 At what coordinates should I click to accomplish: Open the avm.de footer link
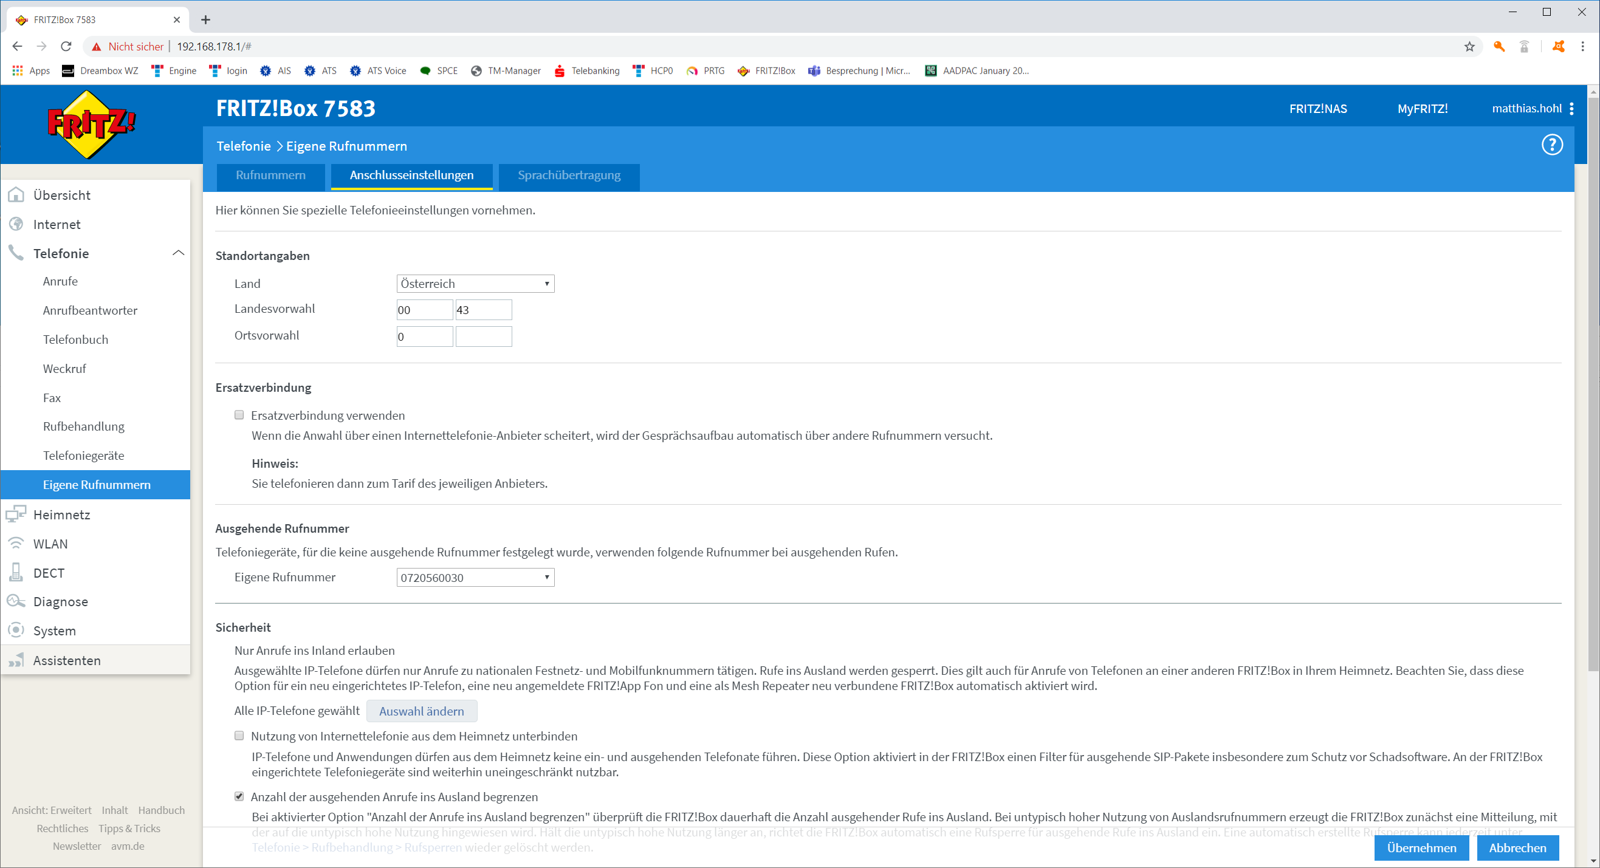128,846
